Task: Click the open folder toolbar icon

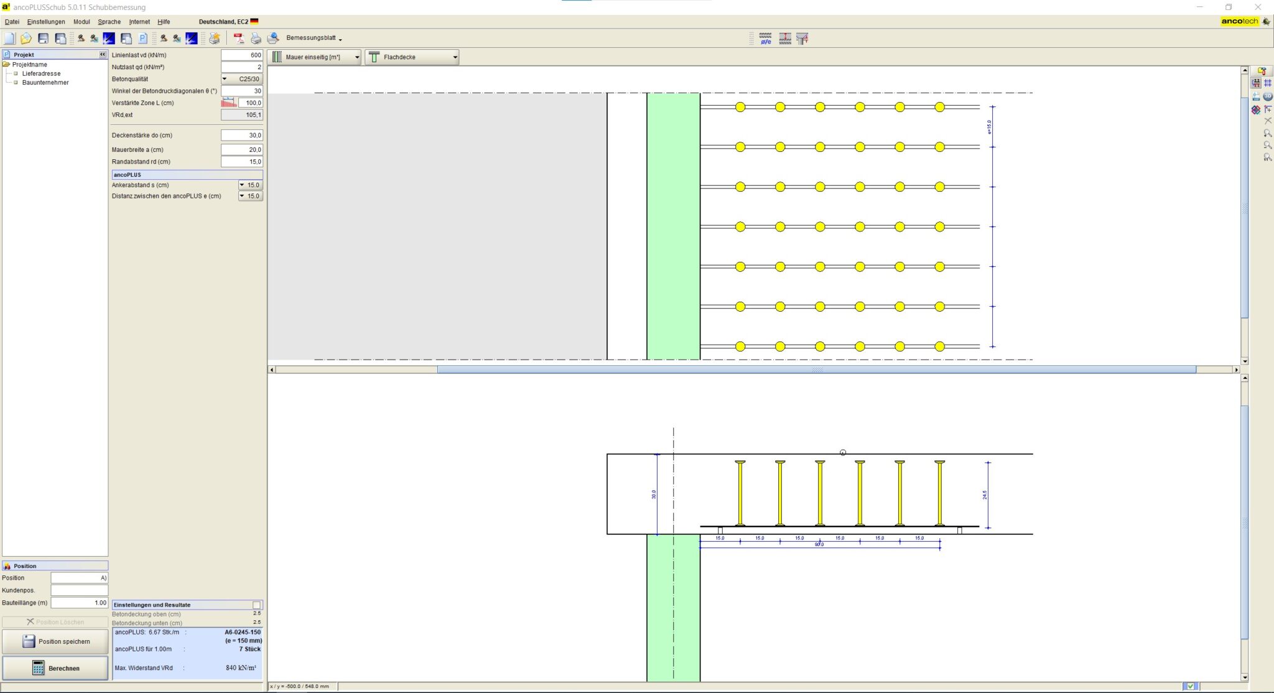Action: [26, 39]
